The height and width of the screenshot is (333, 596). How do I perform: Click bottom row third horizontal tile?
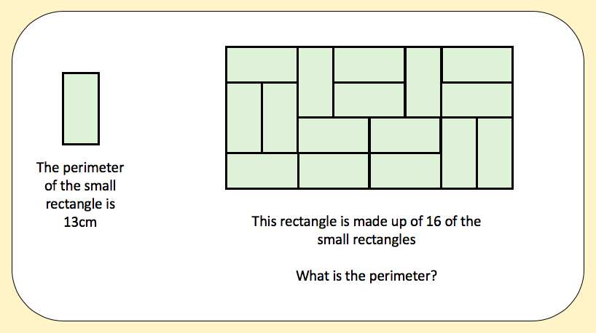[x=405, y=171]
